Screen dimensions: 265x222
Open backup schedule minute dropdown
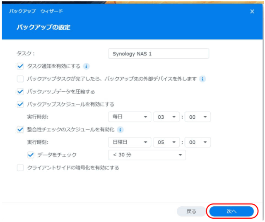point(198,117)
